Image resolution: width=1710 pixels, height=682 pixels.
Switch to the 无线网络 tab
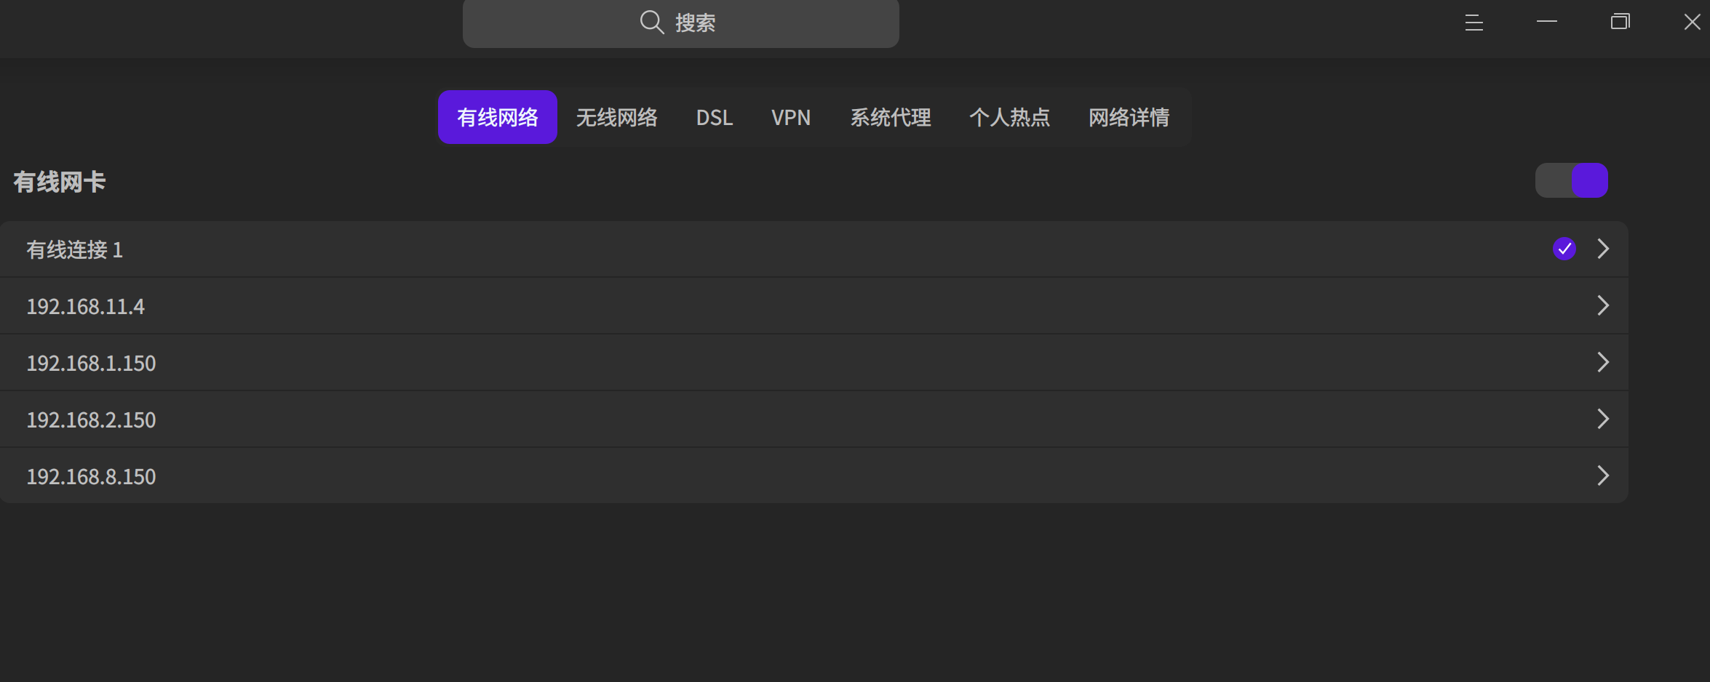point(617,117)
